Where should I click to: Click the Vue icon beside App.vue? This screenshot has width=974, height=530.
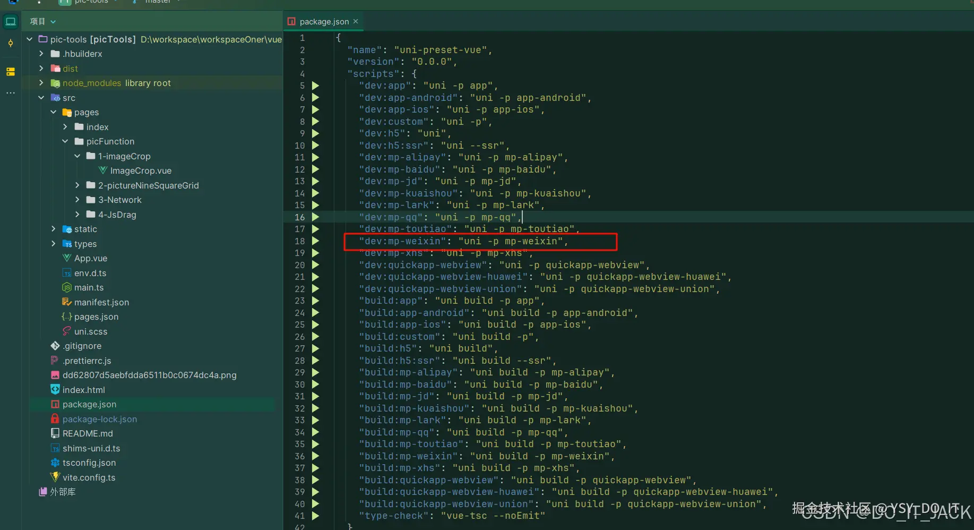coord(67,258)
